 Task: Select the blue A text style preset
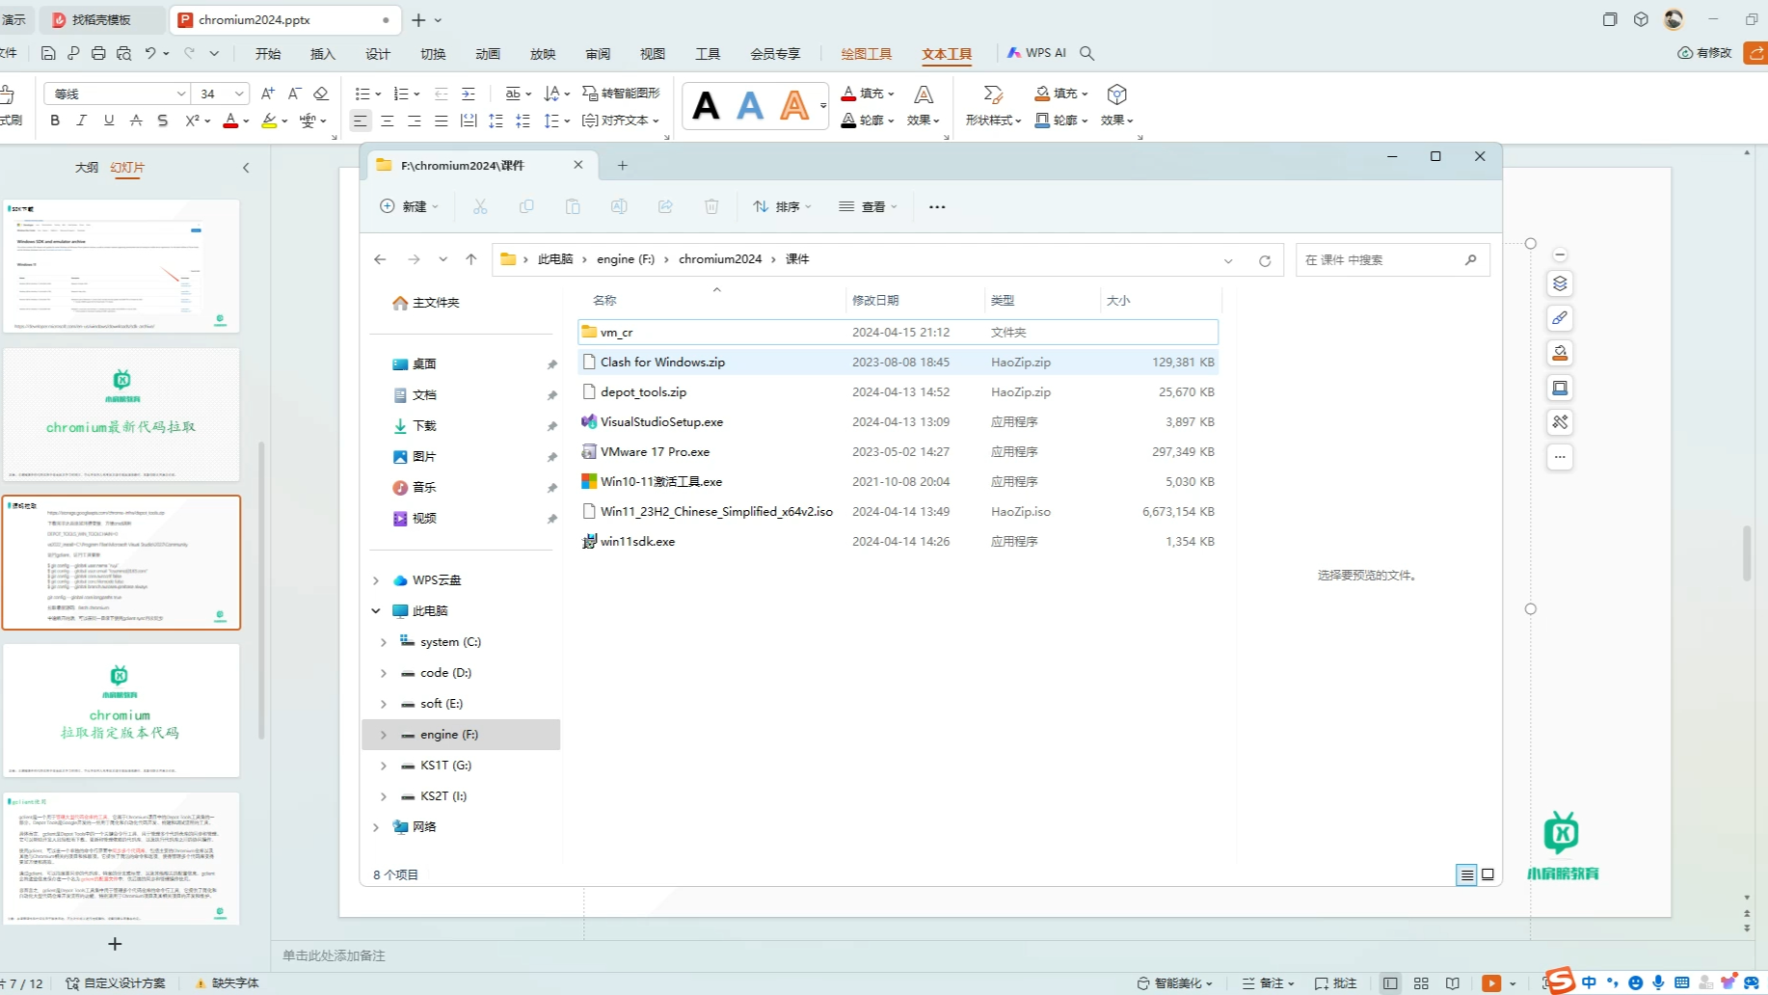pos(750,105)
